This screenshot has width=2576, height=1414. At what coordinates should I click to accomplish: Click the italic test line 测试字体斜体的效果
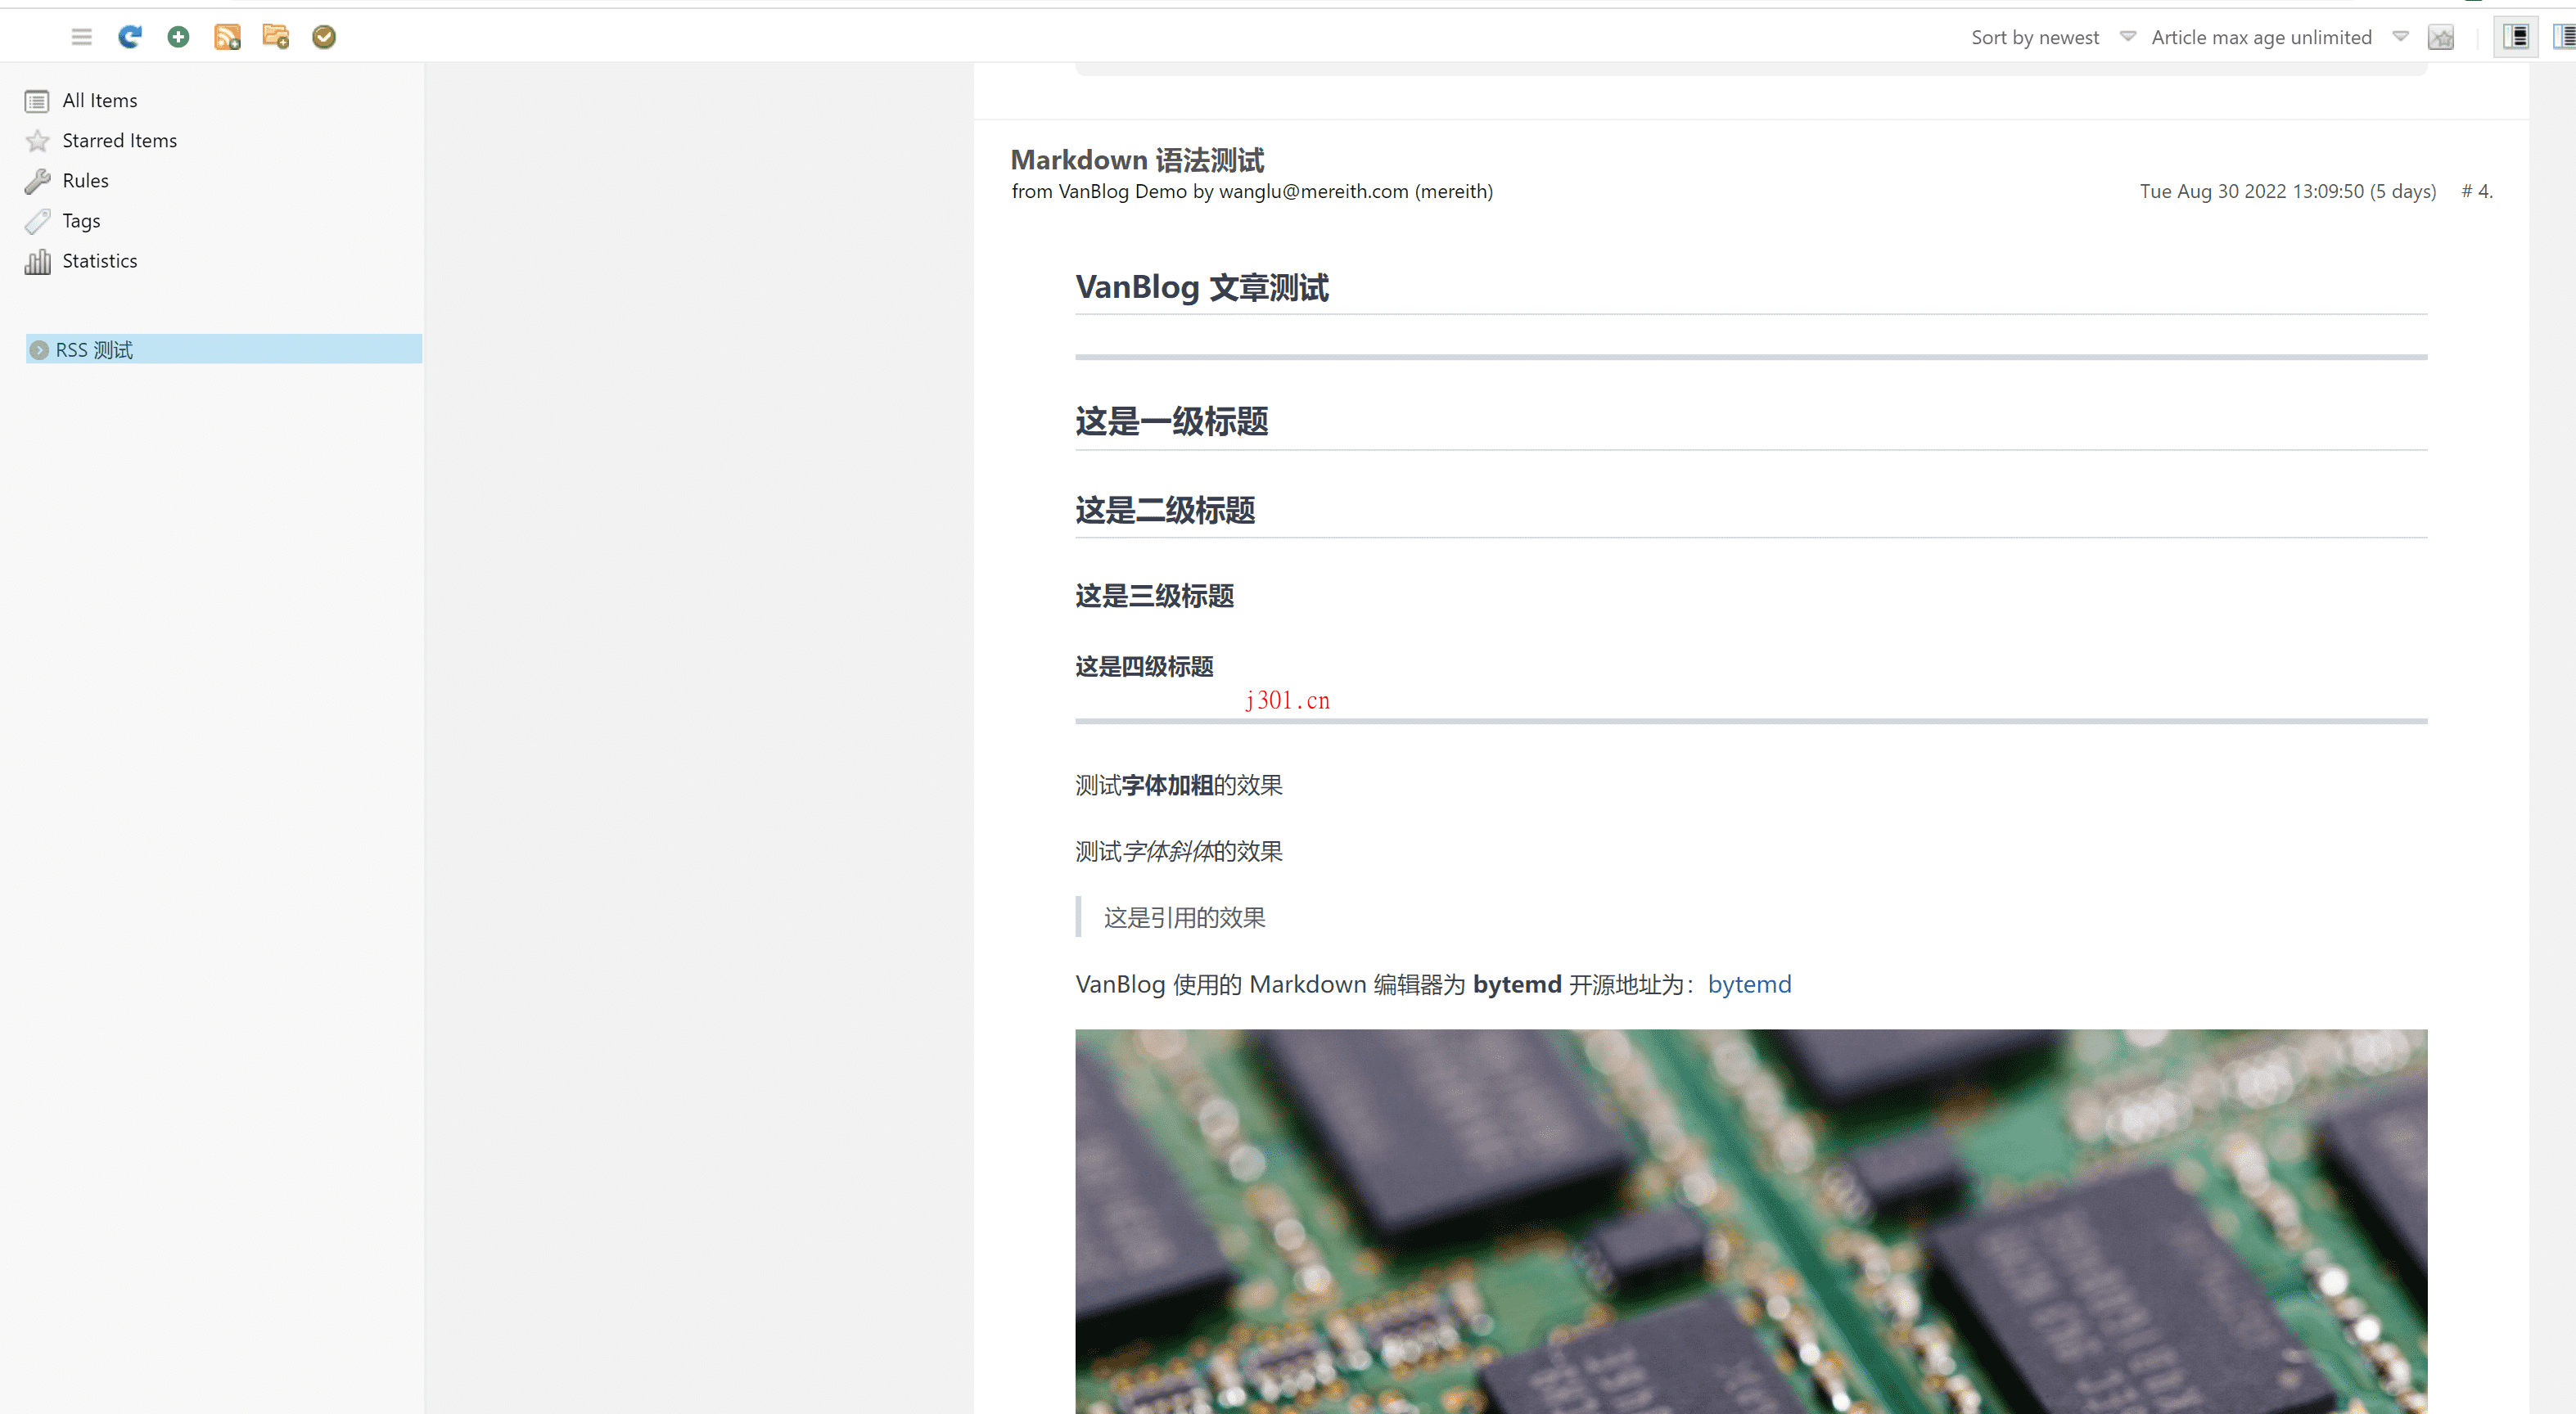(1179, 851)
